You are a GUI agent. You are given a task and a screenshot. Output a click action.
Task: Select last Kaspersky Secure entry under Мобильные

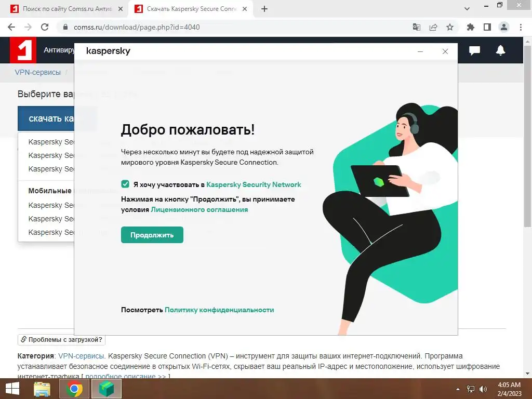point(51,232)
